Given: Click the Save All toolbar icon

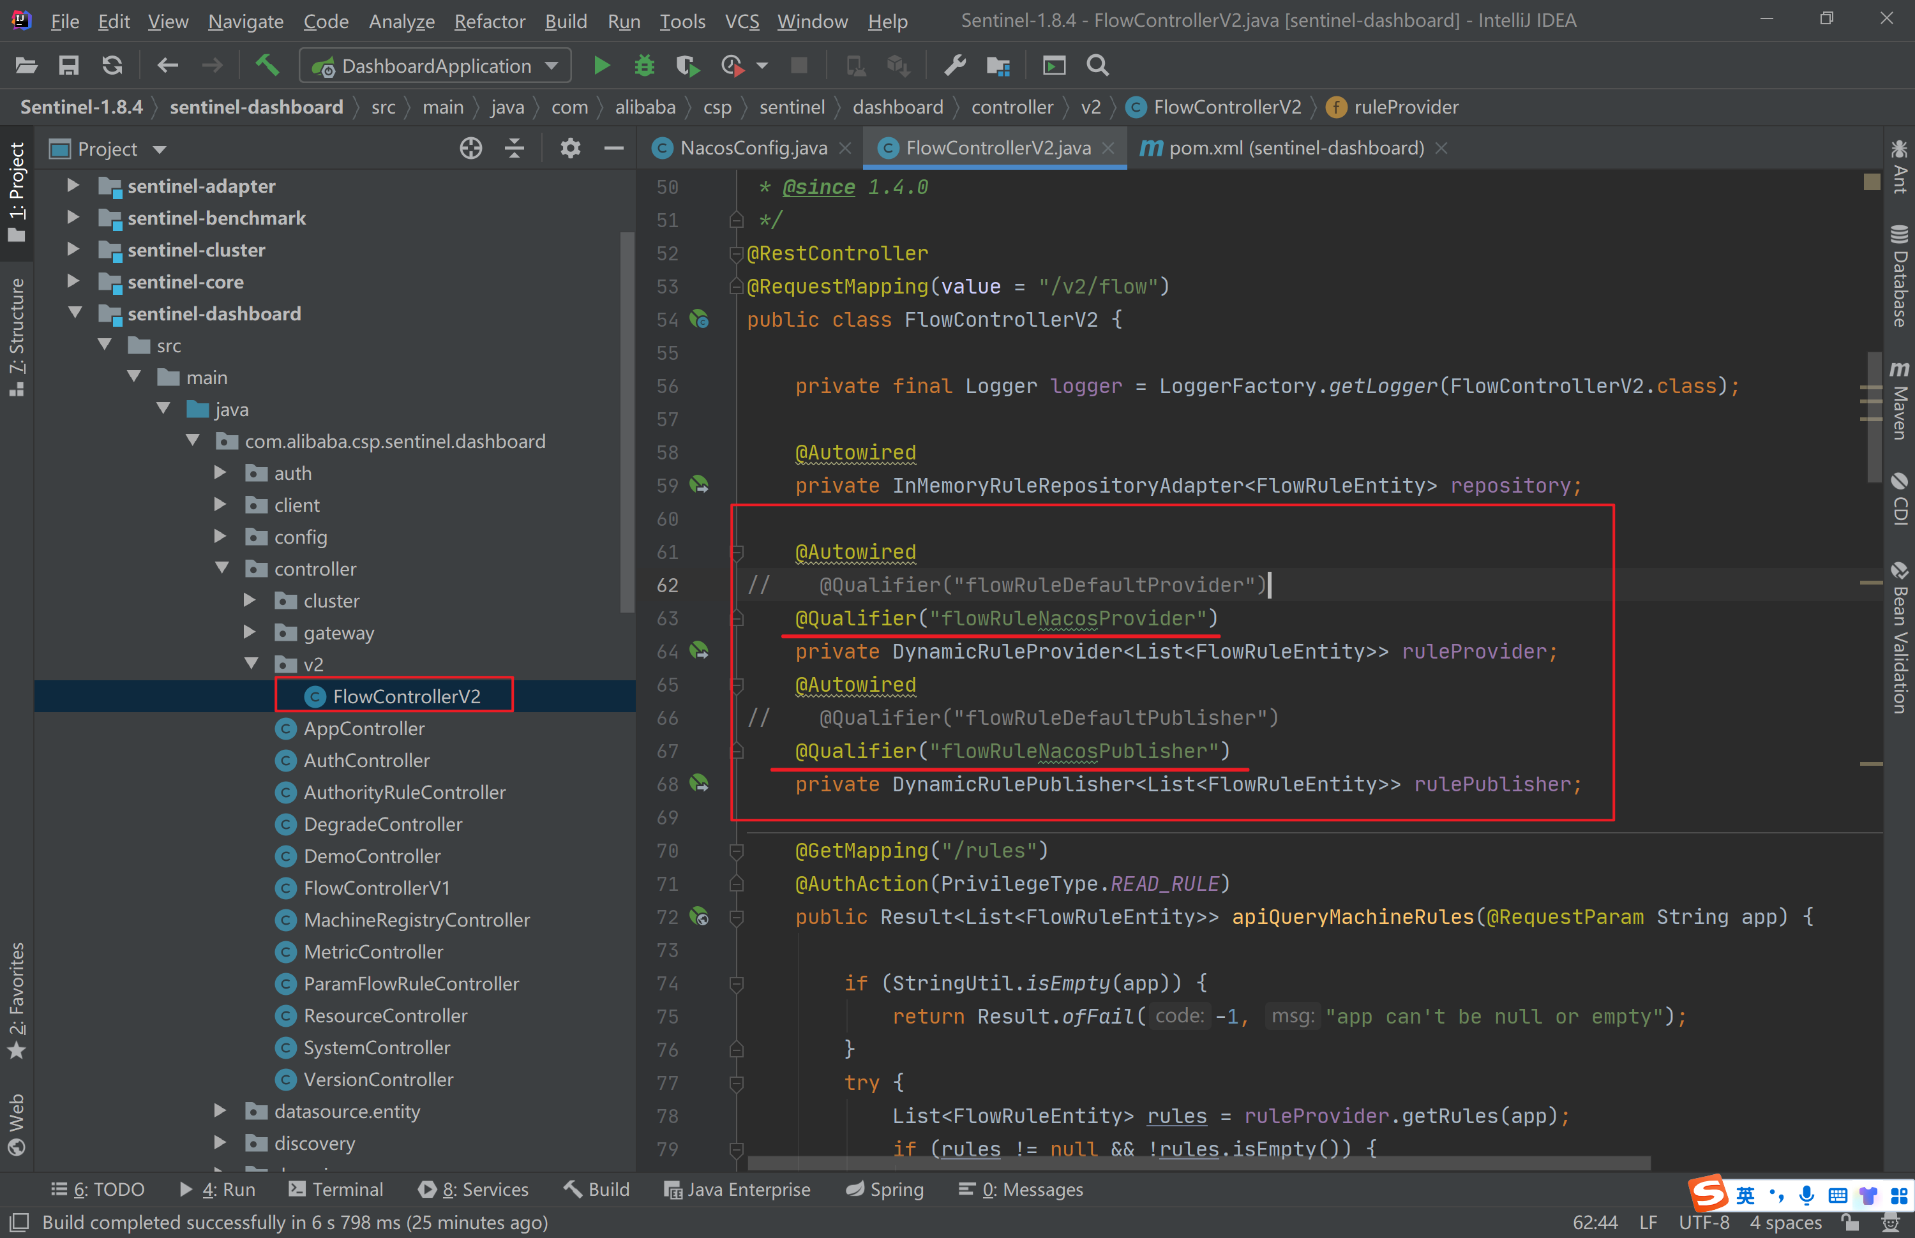Looking at the screenshot, I should pos(69,66).
